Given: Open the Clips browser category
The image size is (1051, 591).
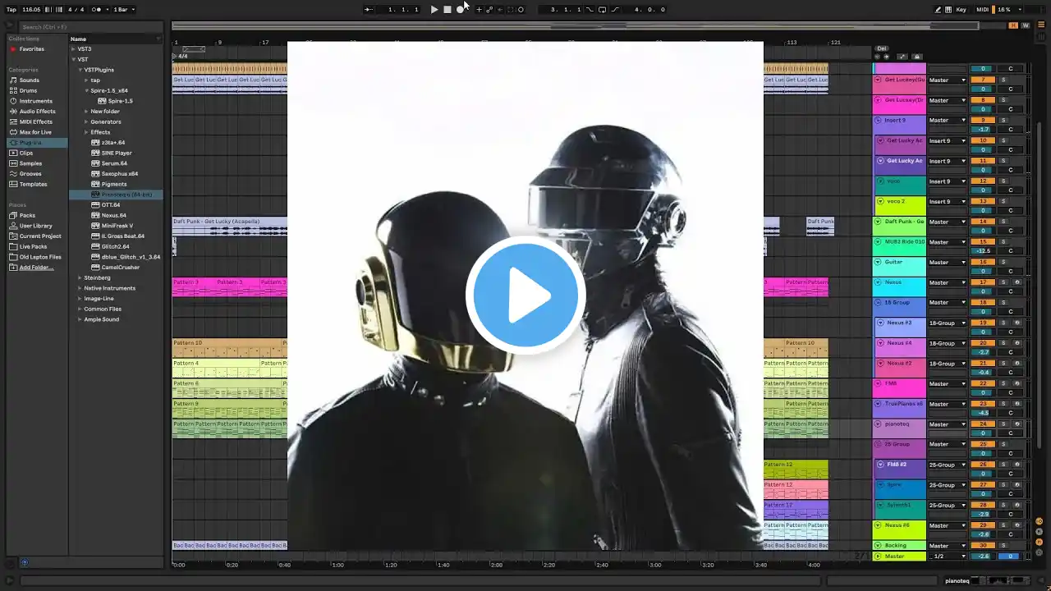Looking at the screenshot, I should [x=26, y=153].
